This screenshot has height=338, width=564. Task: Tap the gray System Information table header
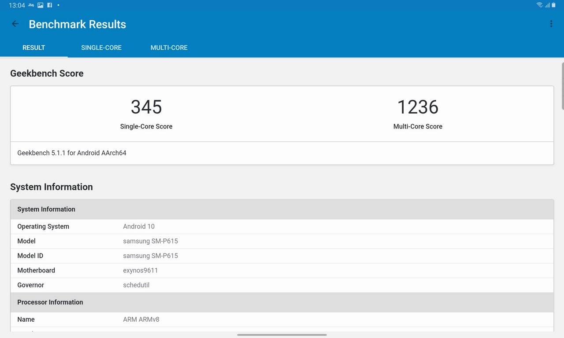tap(282, 209)
